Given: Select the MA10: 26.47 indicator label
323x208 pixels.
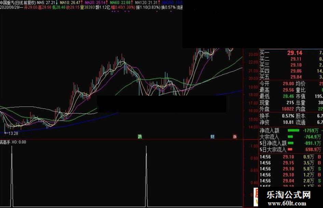Looking at the screenshot, I should click(70, 3).
